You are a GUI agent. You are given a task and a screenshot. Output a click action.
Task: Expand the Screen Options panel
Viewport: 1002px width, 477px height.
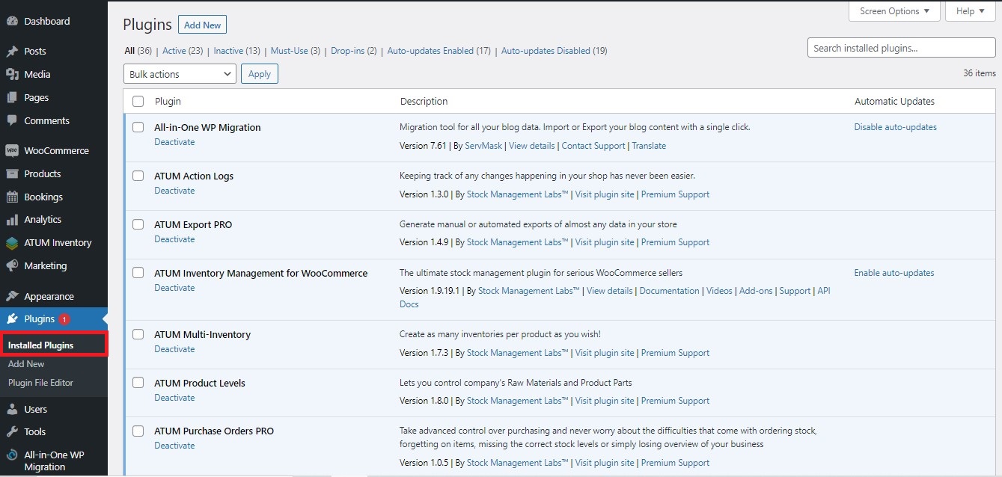pos(894,11)
